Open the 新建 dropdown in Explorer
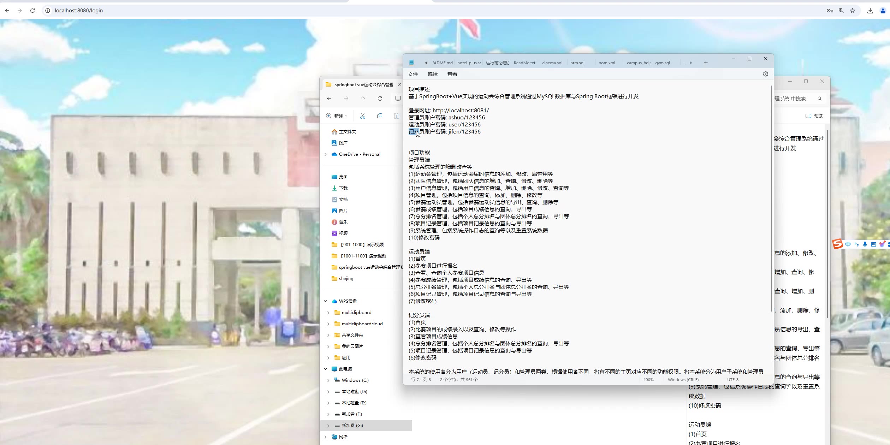890x445 pixels. (337, 116)
